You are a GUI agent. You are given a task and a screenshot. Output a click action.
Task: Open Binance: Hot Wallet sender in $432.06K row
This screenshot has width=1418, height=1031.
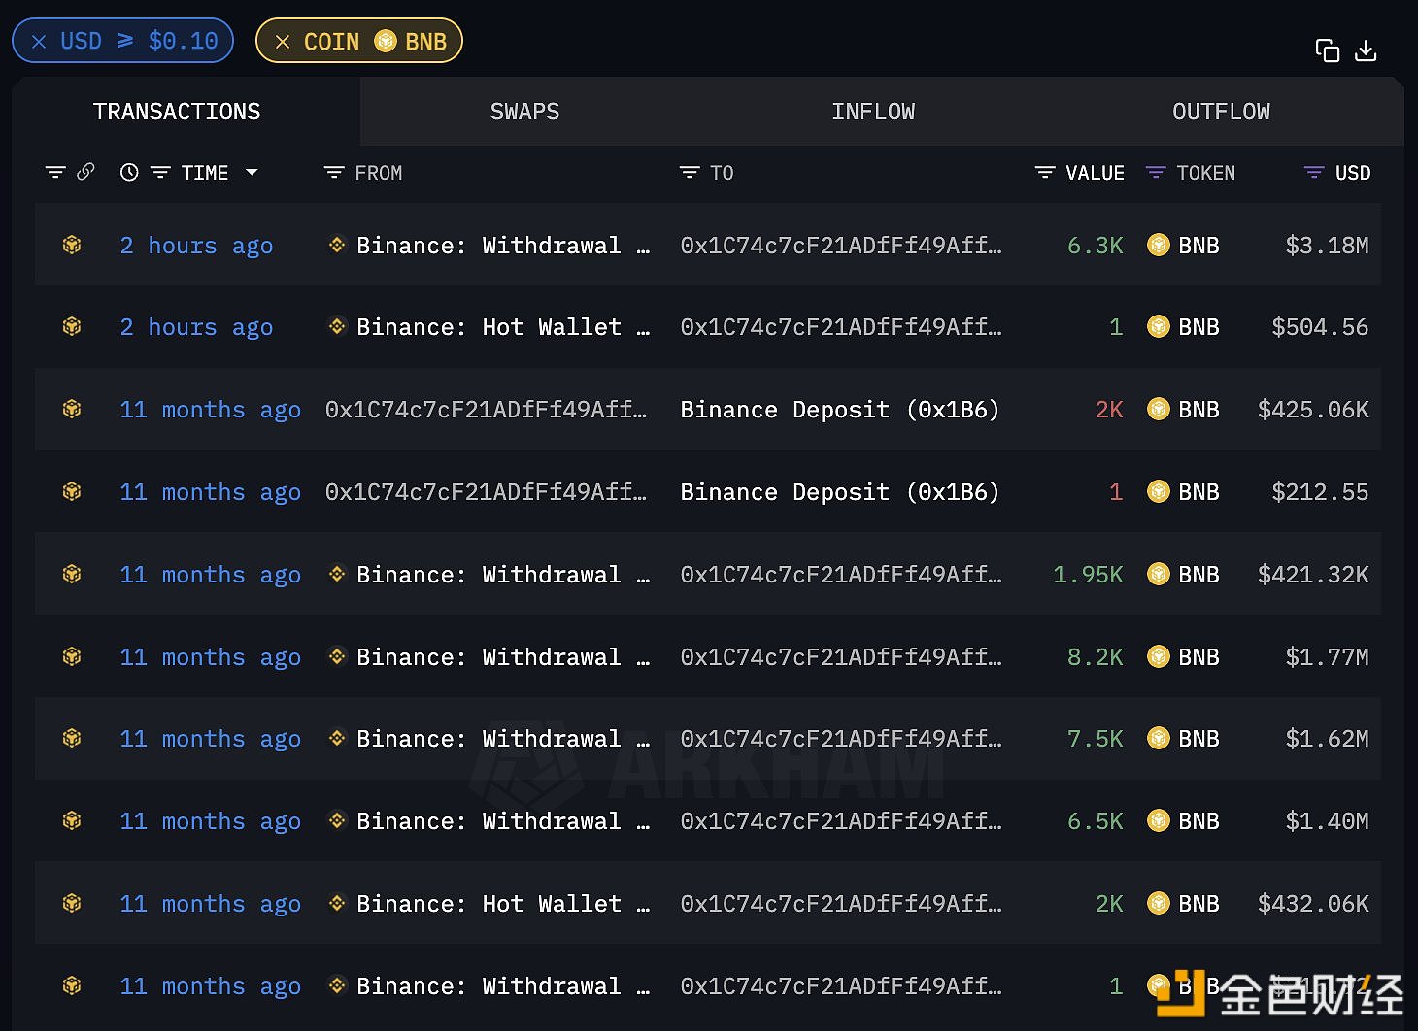pyautogui.click(x=502, y=904)
